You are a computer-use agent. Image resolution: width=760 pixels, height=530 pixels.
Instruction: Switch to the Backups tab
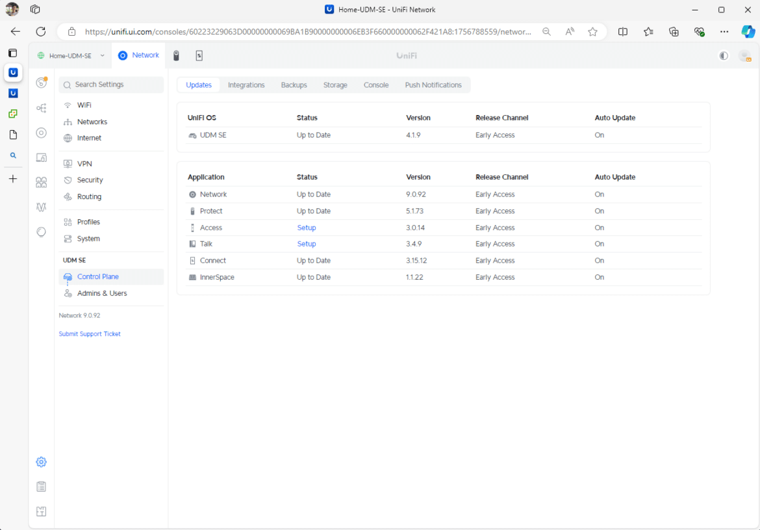(x=294, y=85)
